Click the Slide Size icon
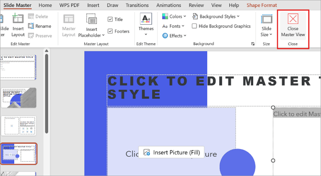Image resolution: width=321 pixels, height=176 pixels. pos(266,19)
